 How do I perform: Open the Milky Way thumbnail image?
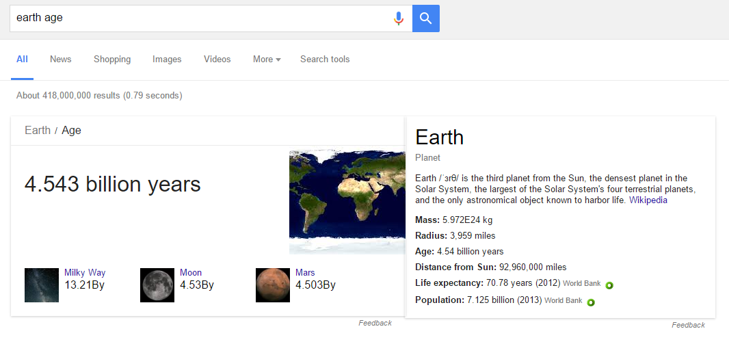42,285
